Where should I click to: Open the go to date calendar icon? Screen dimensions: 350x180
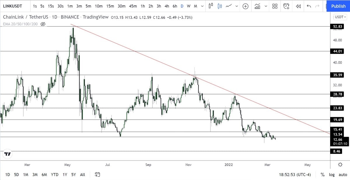pos(97,174)
